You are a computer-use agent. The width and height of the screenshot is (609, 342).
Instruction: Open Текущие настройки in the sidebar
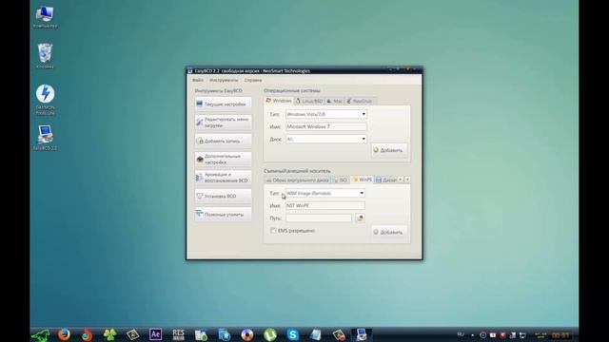(x=224, y=104)
